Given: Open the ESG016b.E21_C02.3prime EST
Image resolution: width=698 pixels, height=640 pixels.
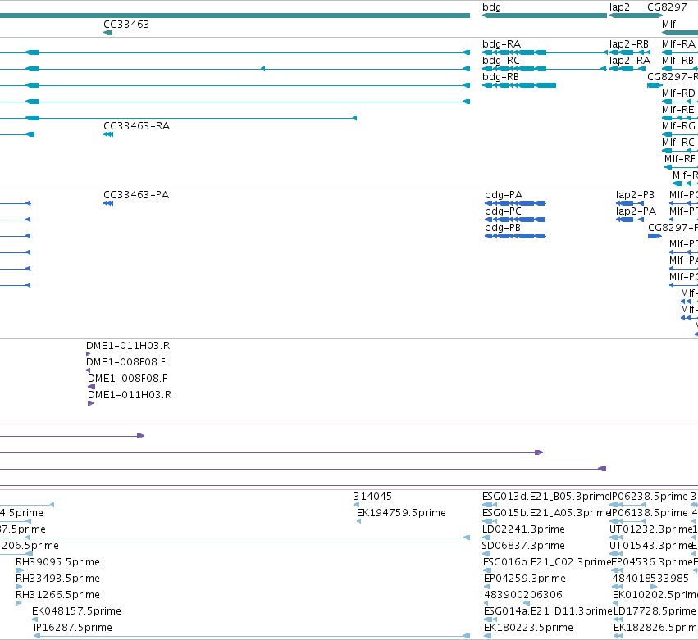Looking at the screenshot, I should click(487, 570).
